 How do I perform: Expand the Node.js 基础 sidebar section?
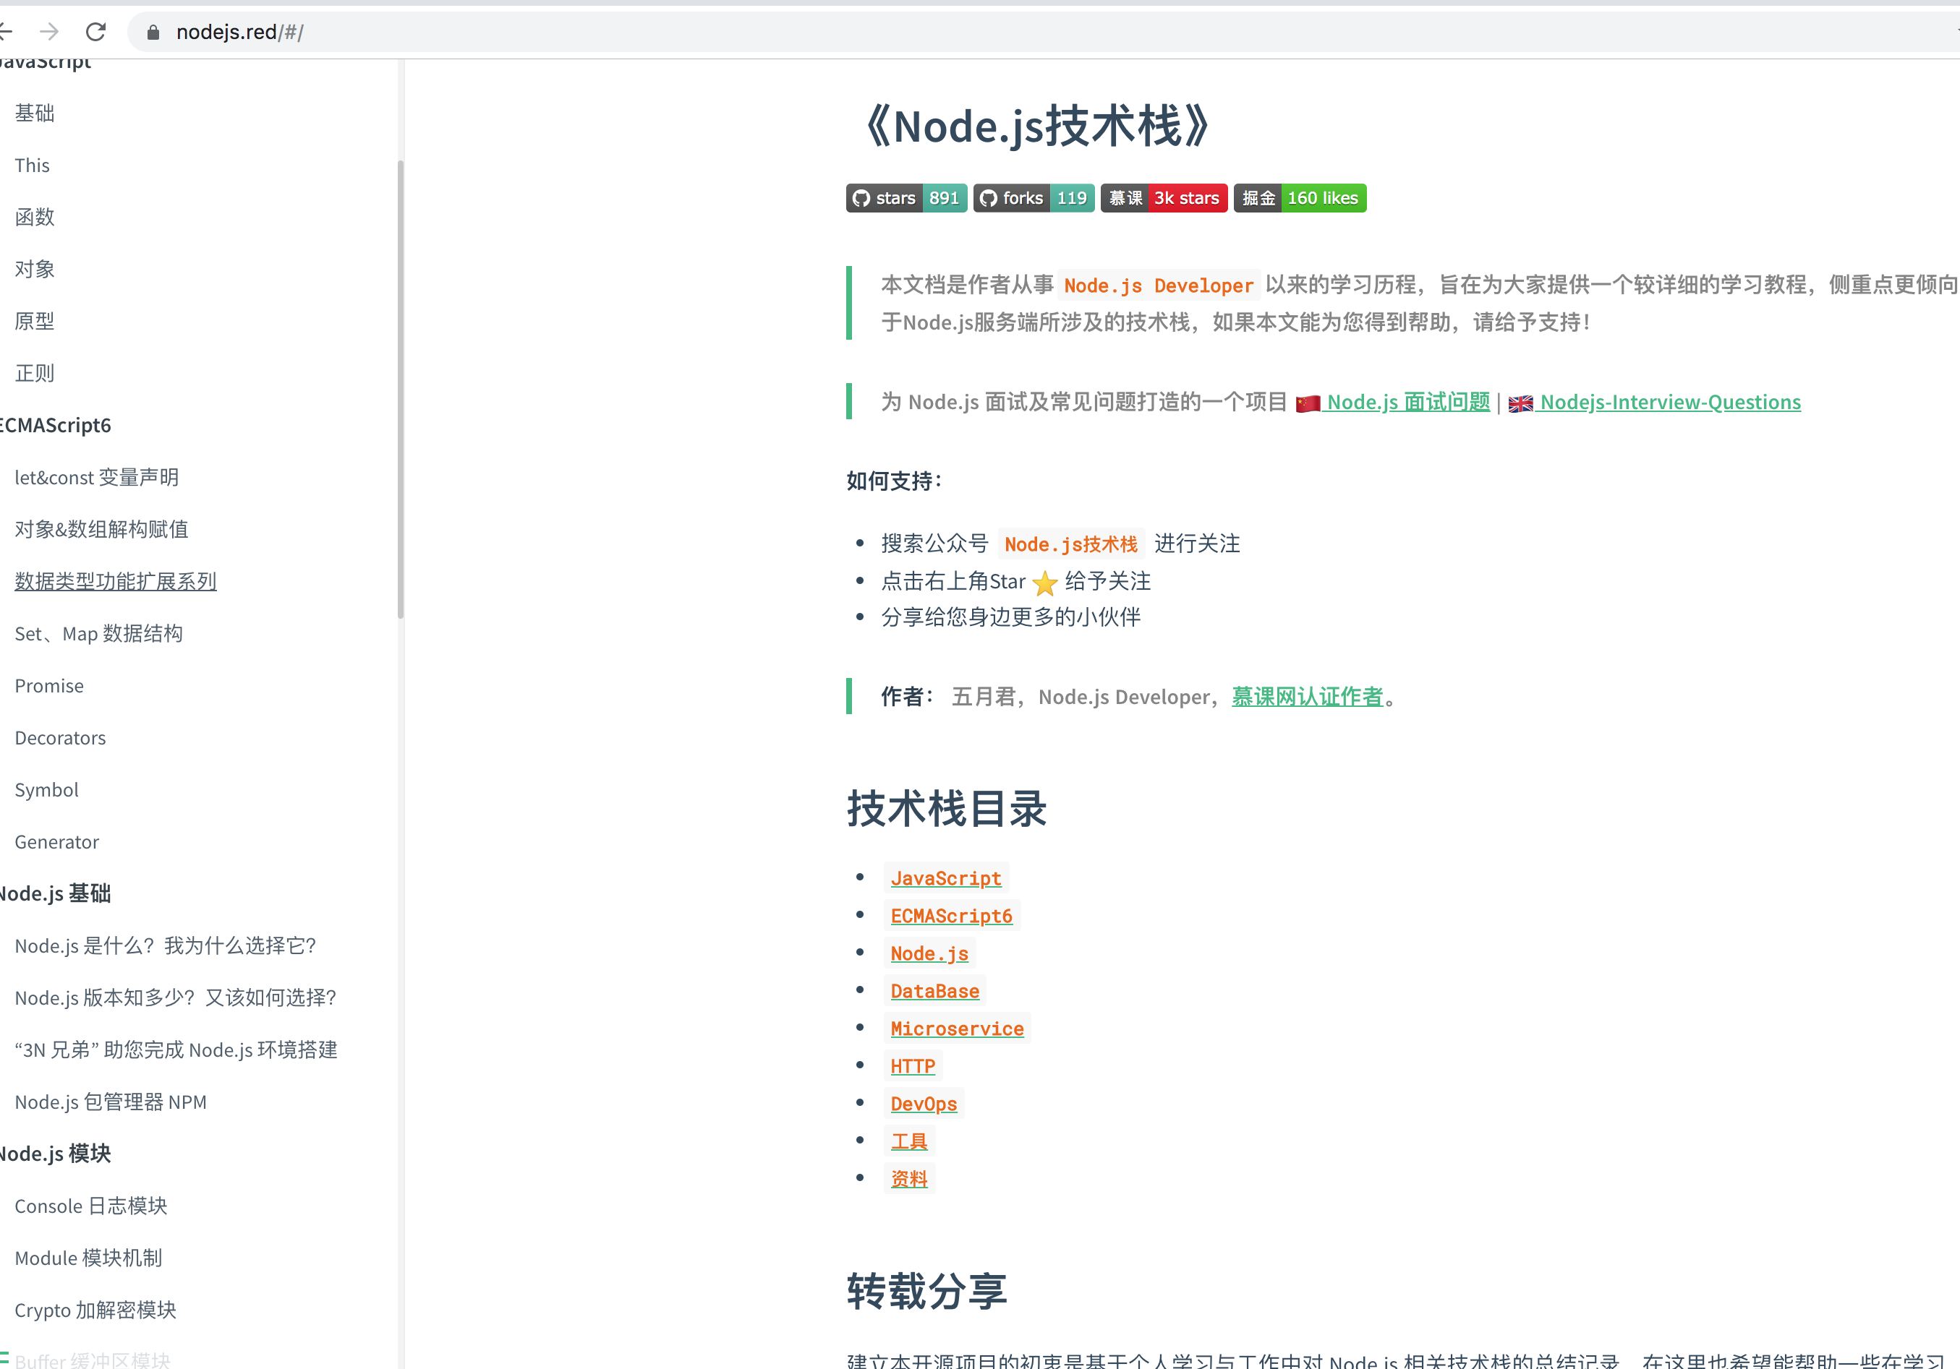55,893
